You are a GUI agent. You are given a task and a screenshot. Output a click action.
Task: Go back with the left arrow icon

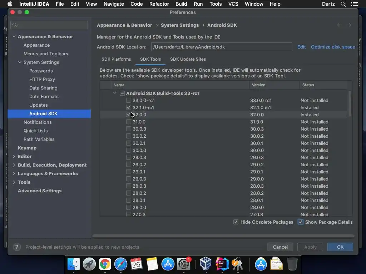339,25
